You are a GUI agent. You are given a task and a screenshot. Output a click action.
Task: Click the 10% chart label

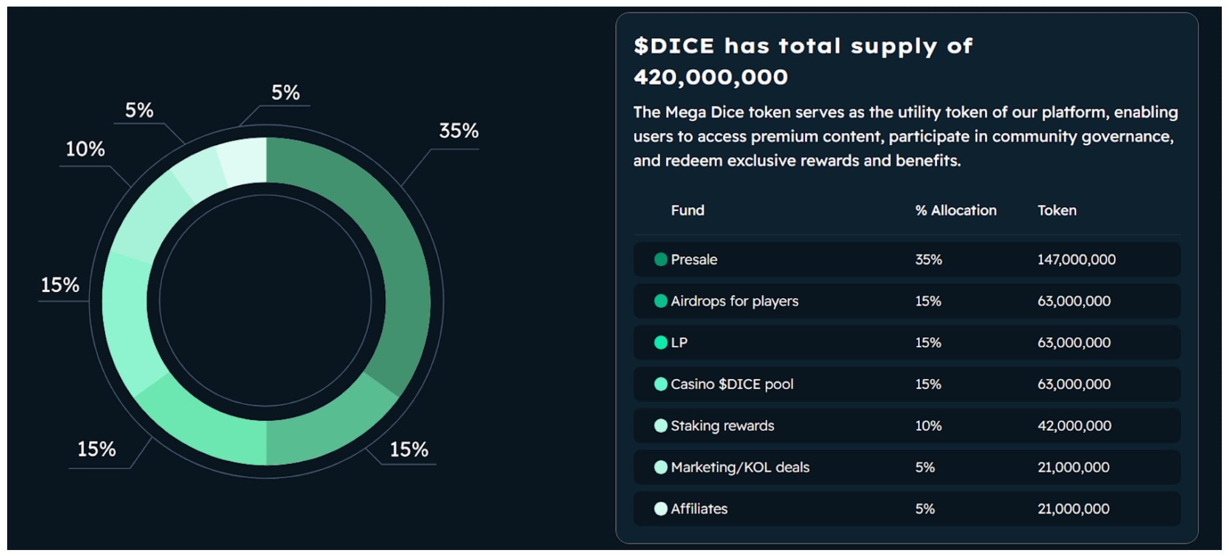[85, 149]
